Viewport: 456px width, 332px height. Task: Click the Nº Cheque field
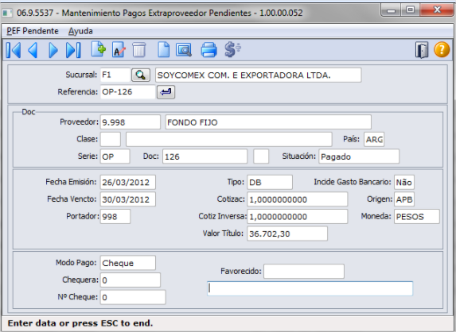coord(133,297)
